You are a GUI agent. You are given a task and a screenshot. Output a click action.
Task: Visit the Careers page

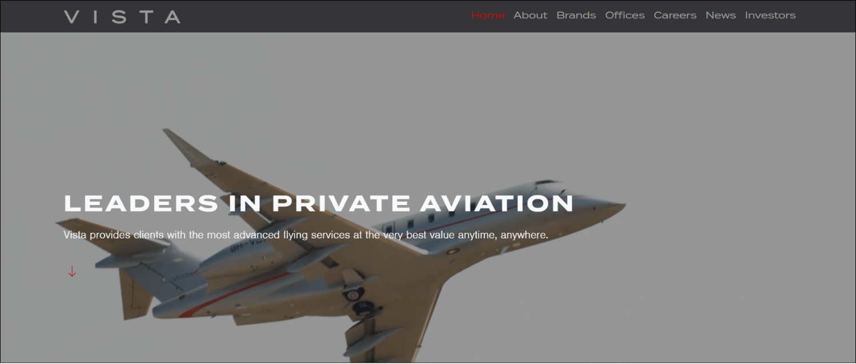[x=675, y=15]
